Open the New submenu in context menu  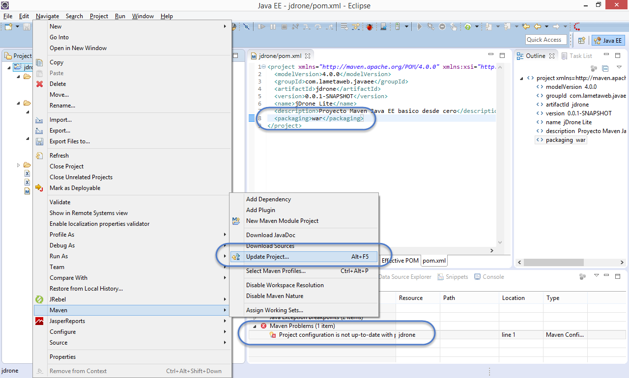(132, 27)
